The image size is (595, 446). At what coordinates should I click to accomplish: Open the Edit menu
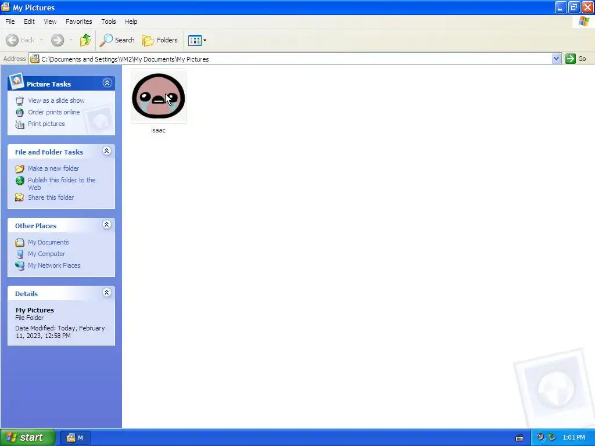(29, 21)
